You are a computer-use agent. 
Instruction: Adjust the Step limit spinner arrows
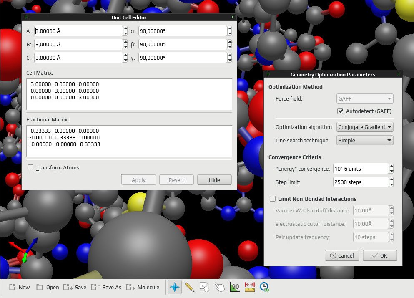(391, 182)
